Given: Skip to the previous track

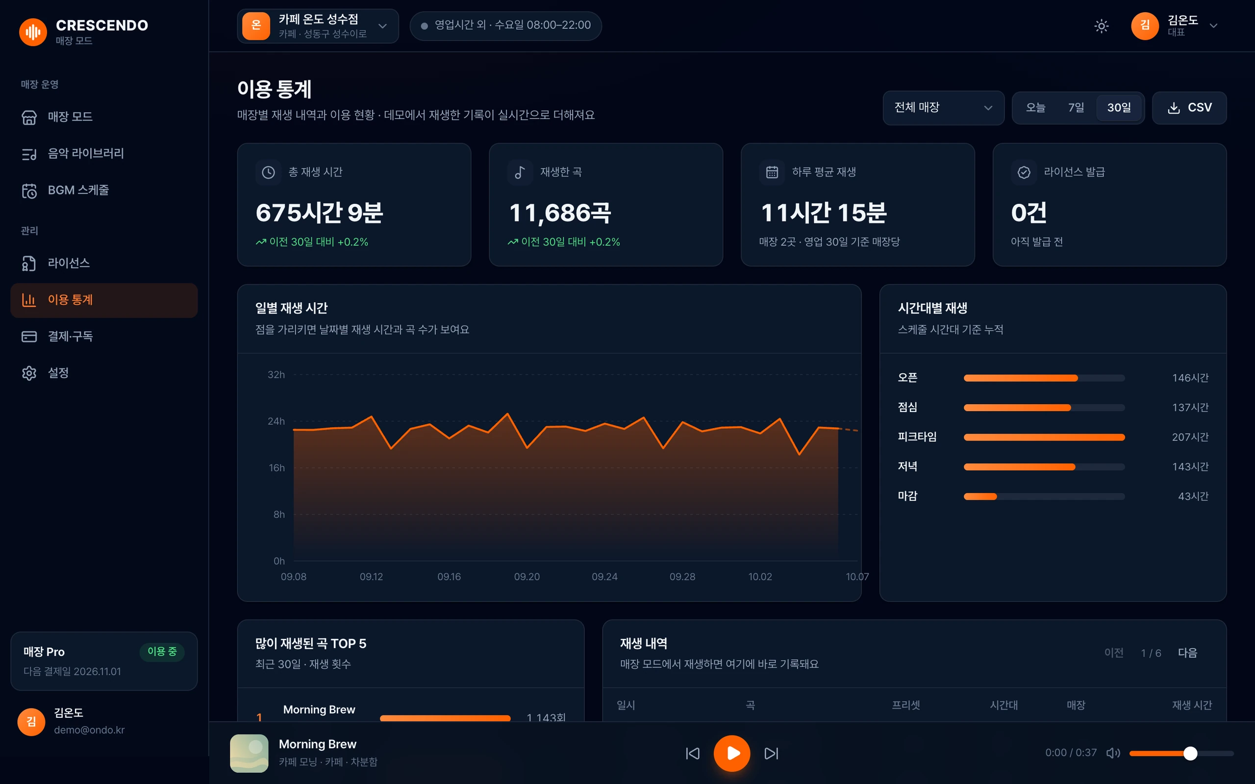Looking at the screenshot, I should [692, 754].
